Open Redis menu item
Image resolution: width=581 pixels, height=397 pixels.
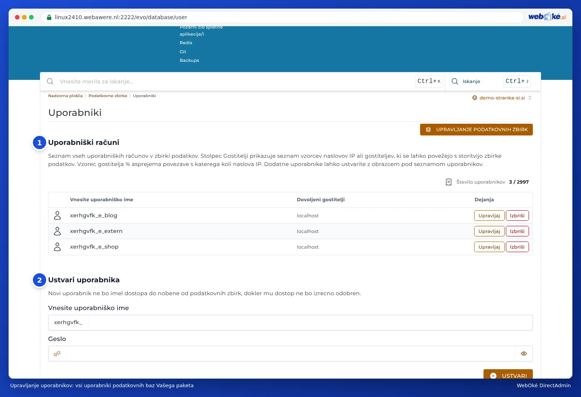point(186,43)
